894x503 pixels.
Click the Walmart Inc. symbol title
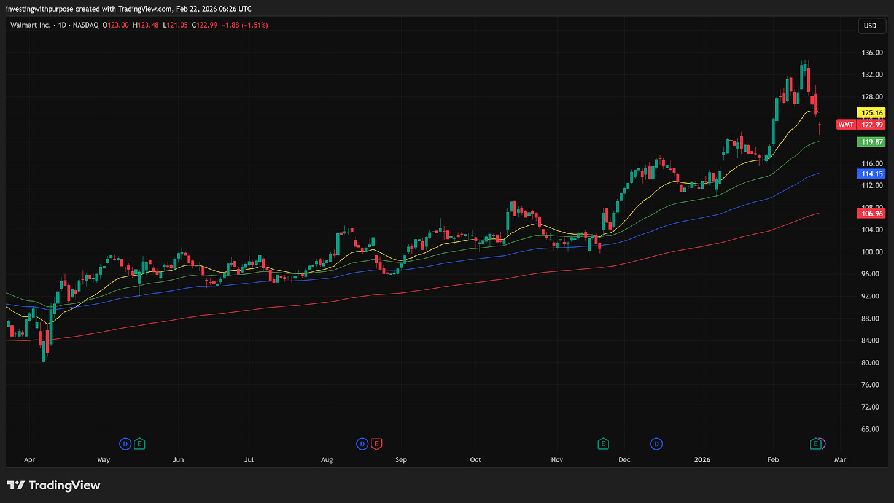click(x=31, y=25)
